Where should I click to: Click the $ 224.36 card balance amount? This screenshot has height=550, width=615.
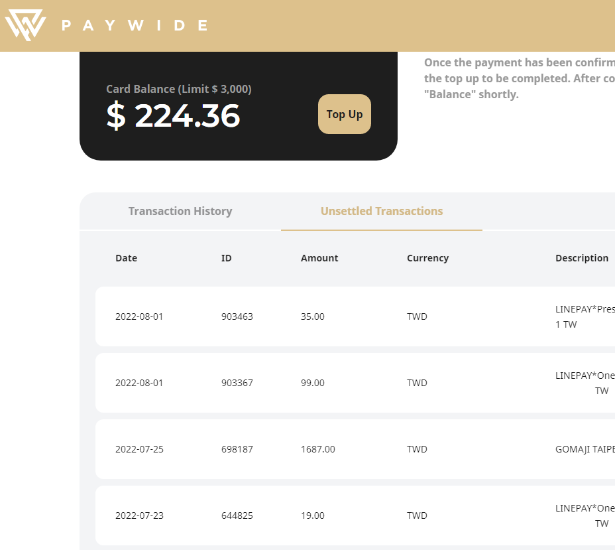tap(173, 116)
